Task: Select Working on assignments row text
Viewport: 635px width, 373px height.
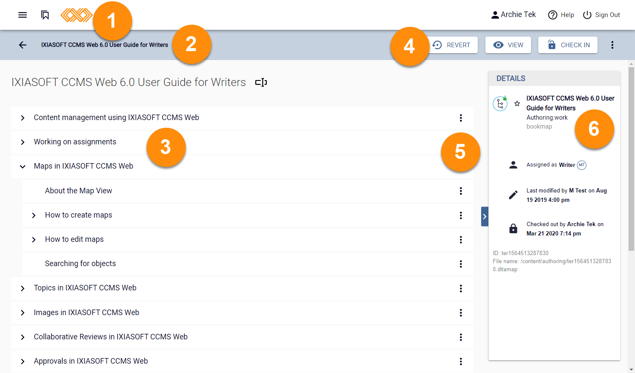Action: (75, 142)
